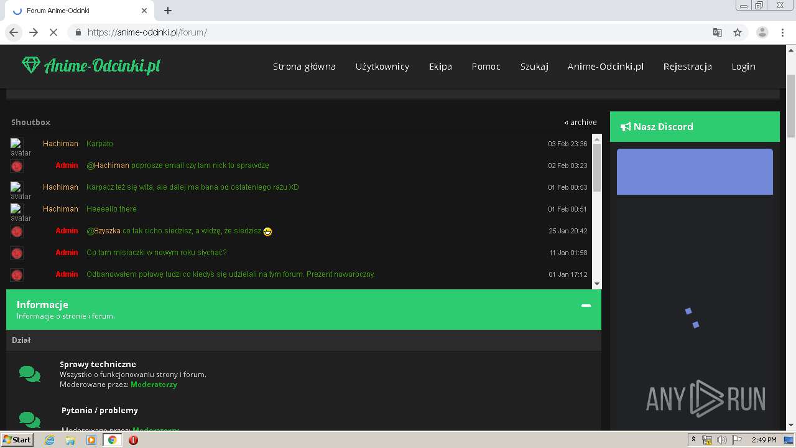
Task: Bookmark this page with the star icon
Action: (738, 32)
